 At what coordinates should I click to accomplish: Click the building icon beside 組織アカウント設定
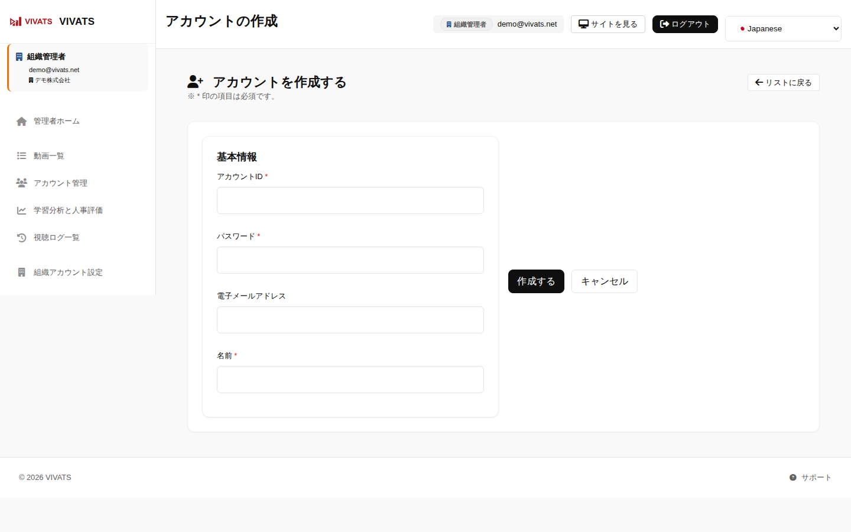tap(22, 273)
